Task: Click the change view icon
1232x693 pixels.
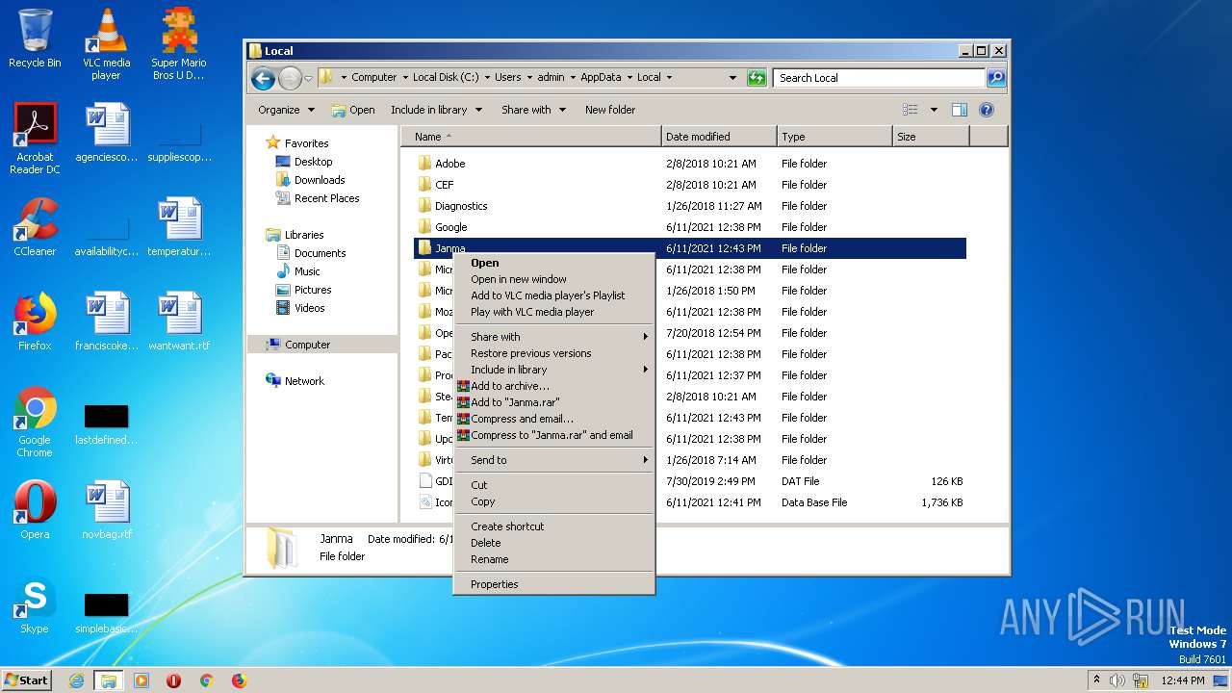Action: [x=910, y=110]
